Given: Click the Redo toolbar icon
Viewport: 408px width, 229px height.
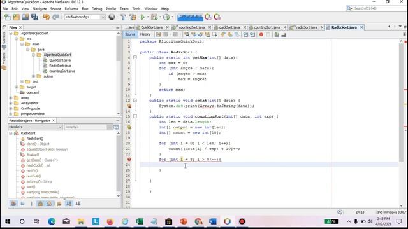Looking at the screenshot, I should pyautogui.click(x=55, y=17).
